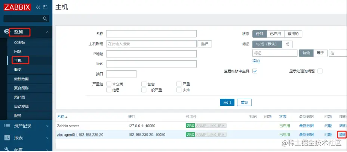Open 概览 in the sidebar
The image size is (347, 152).
click(18, 70)
